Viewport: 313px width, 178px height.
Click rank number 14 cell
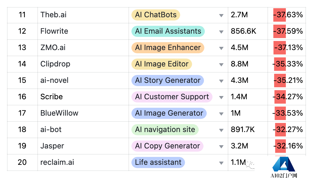tap(22, 64)
